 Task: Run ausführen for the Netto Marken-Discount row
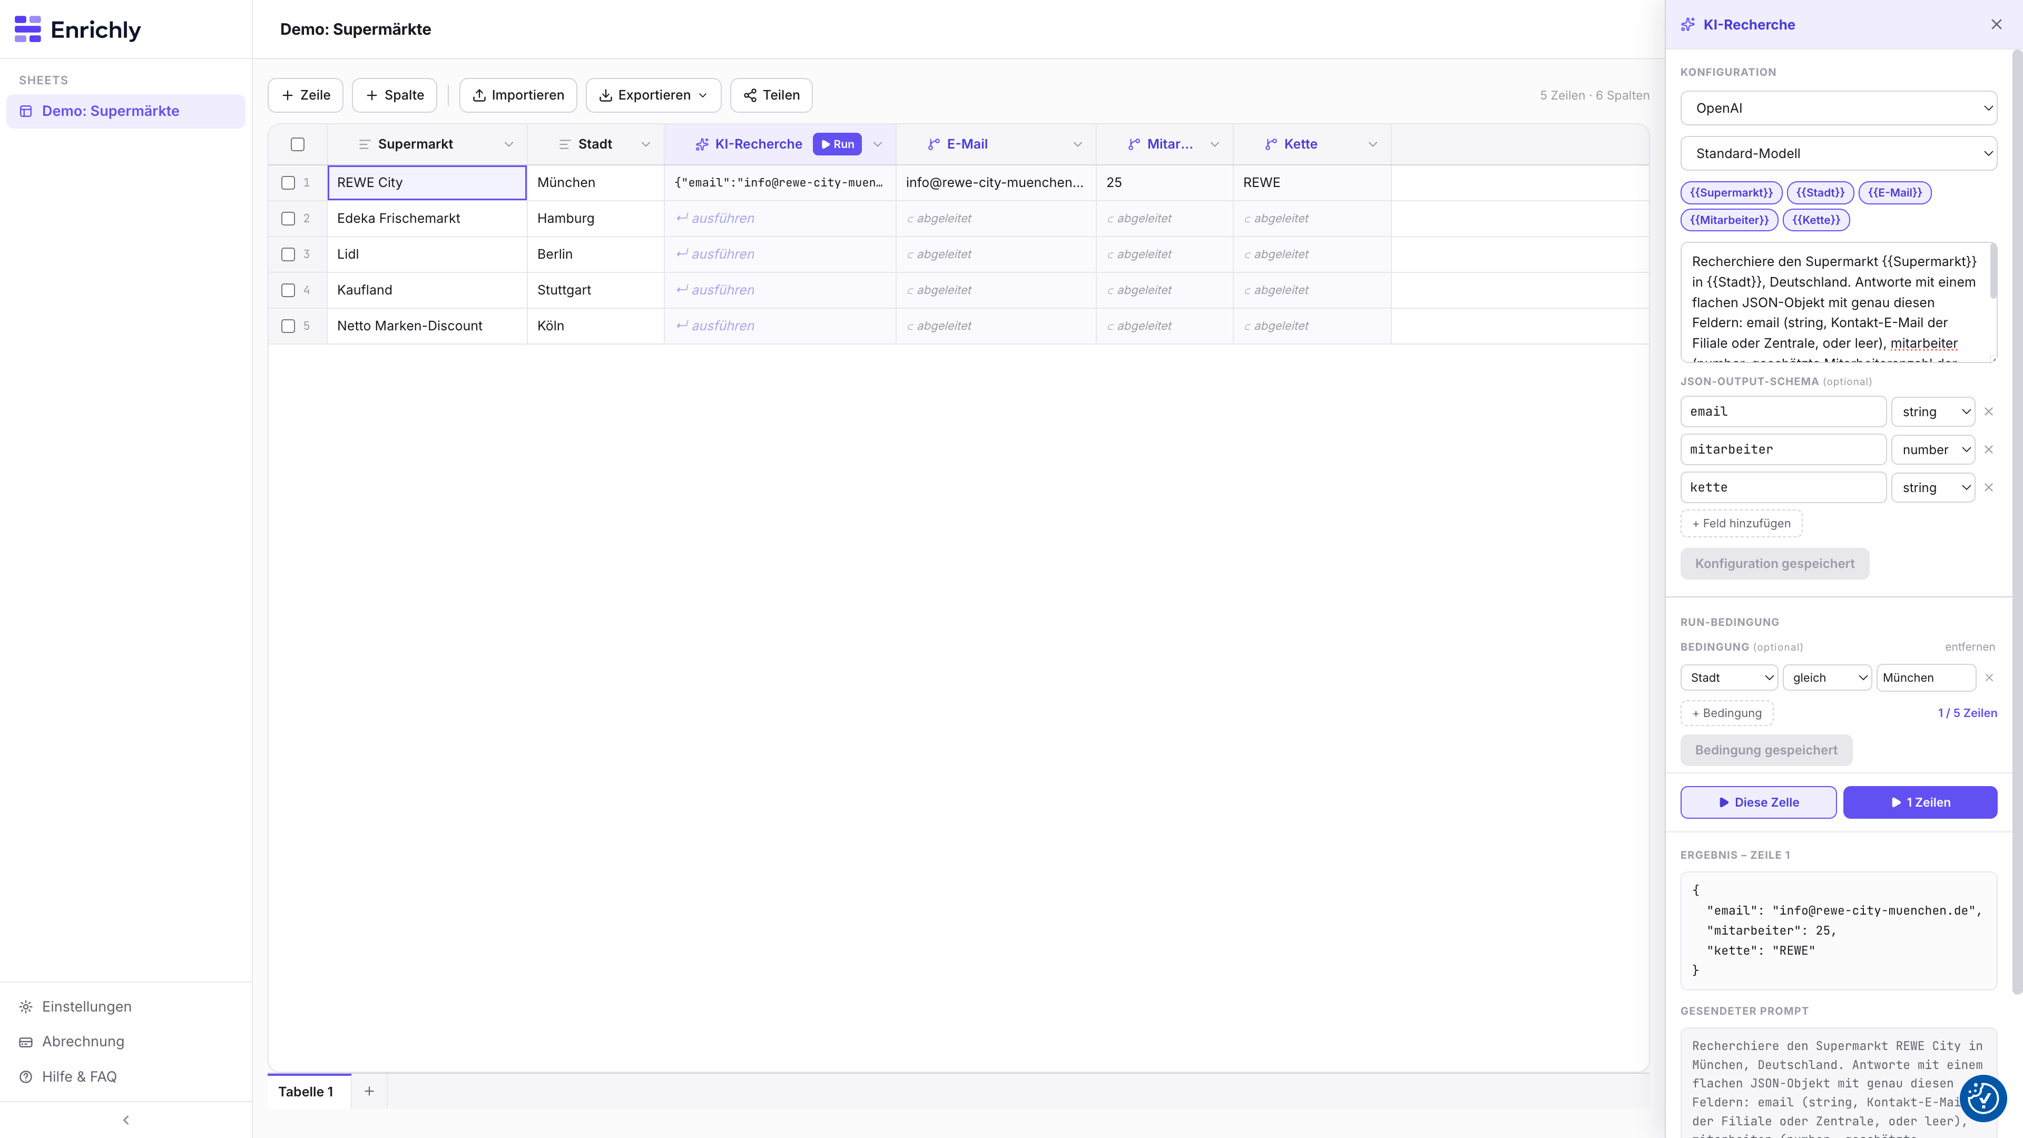(x=715, y=326)
